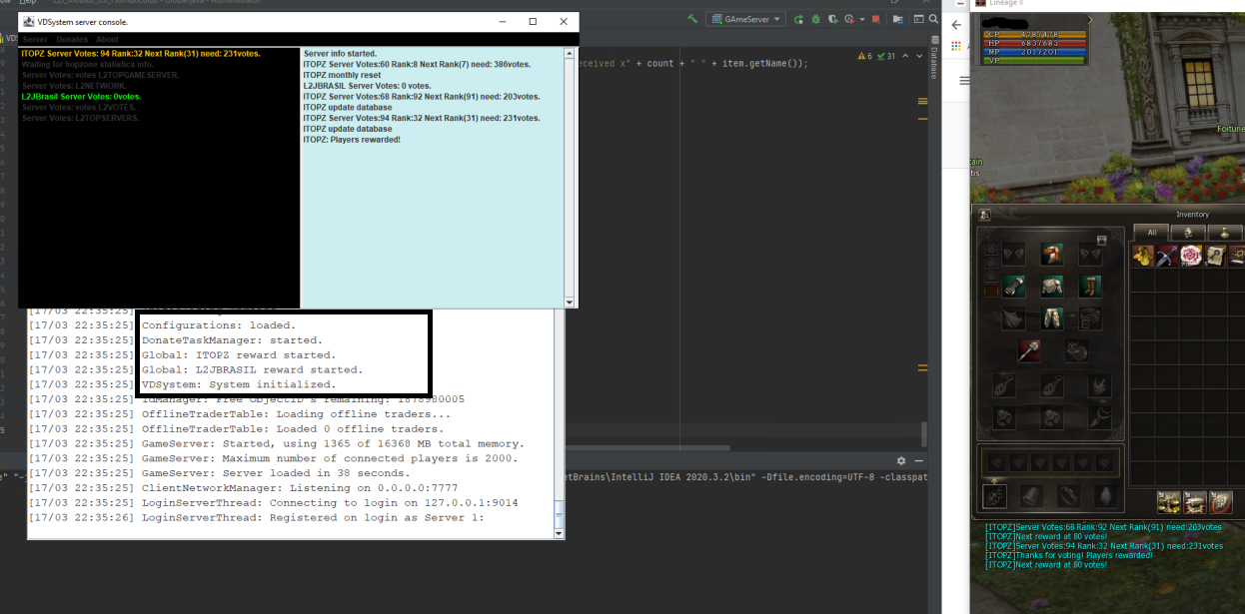
Task: Open the Database side tool tab in IntelliJ
Action: (x=933, y=56)
